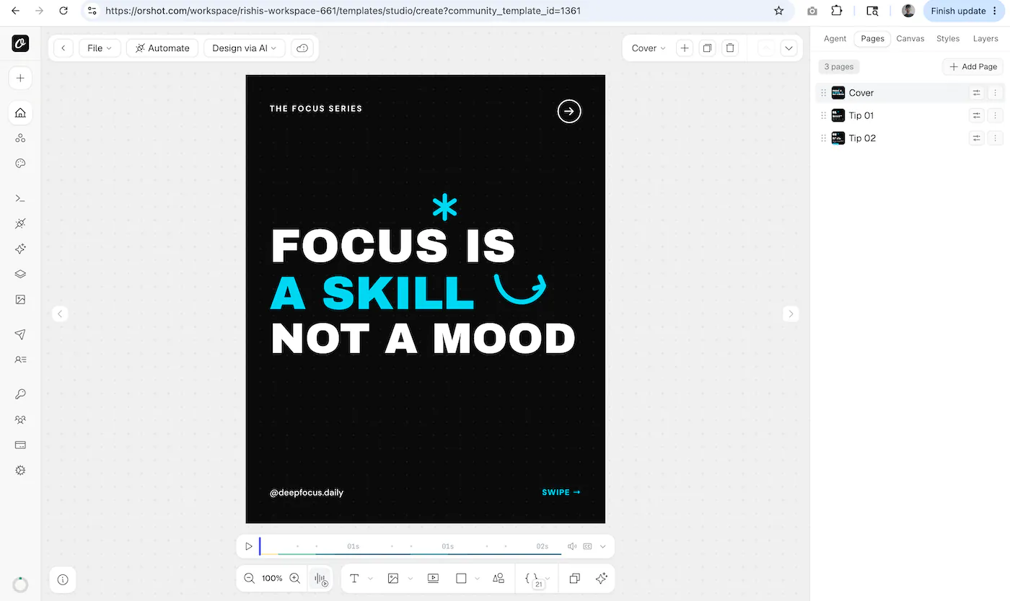Click the sparkle AI icon in the left sidebar
This screenshot has width=1010, height=601.
pos(20,249)
